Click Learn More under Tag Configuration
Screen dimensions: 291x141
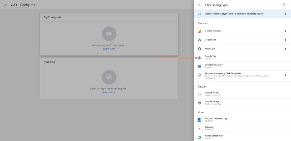[x=109, y=49]
